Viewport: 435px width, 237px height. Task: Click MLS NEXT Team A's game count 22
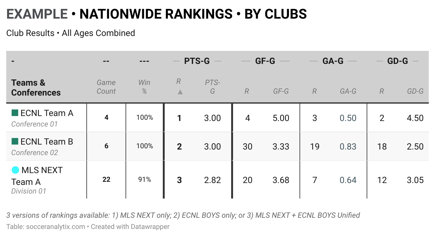[x=106, y=179]
